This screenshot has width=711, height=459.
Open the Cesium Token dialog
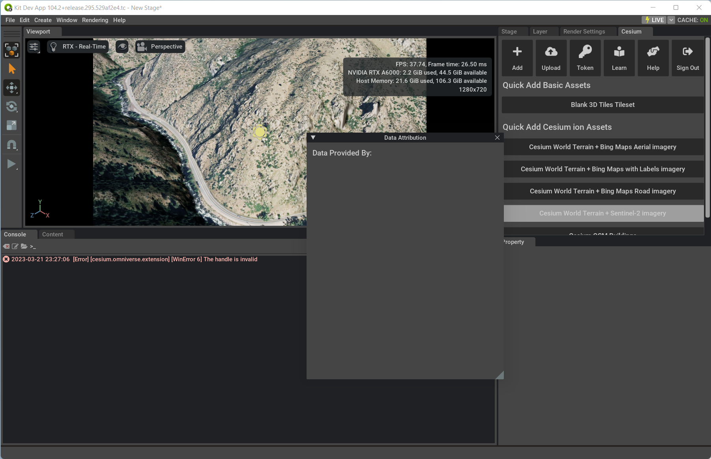(x=585, y=58)
